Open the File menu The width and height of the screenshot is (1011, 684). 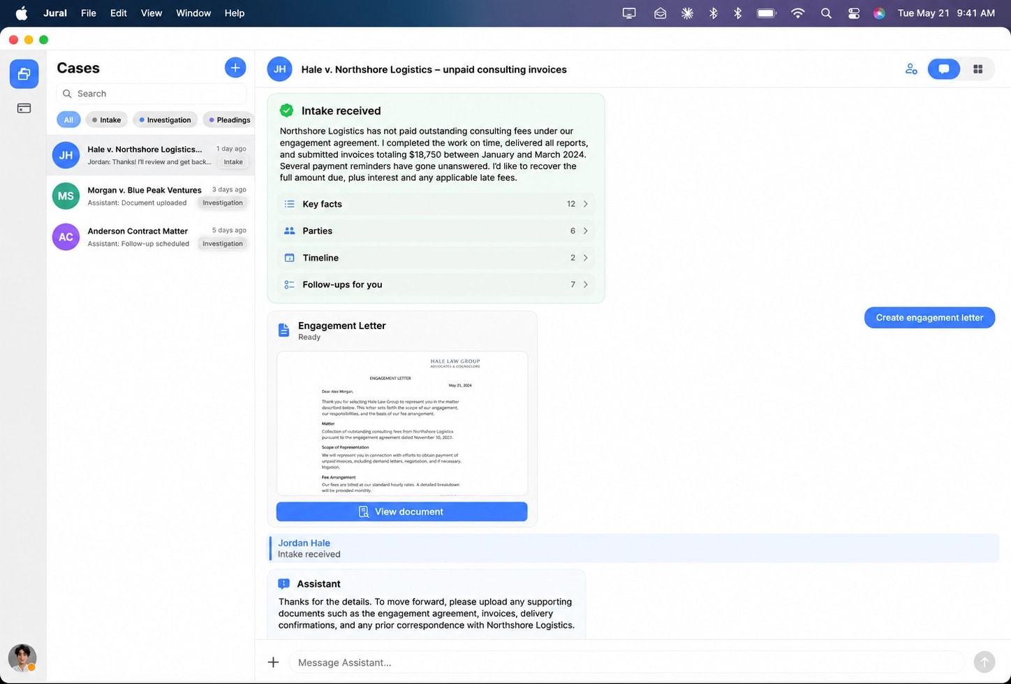(x=89, y=13)
